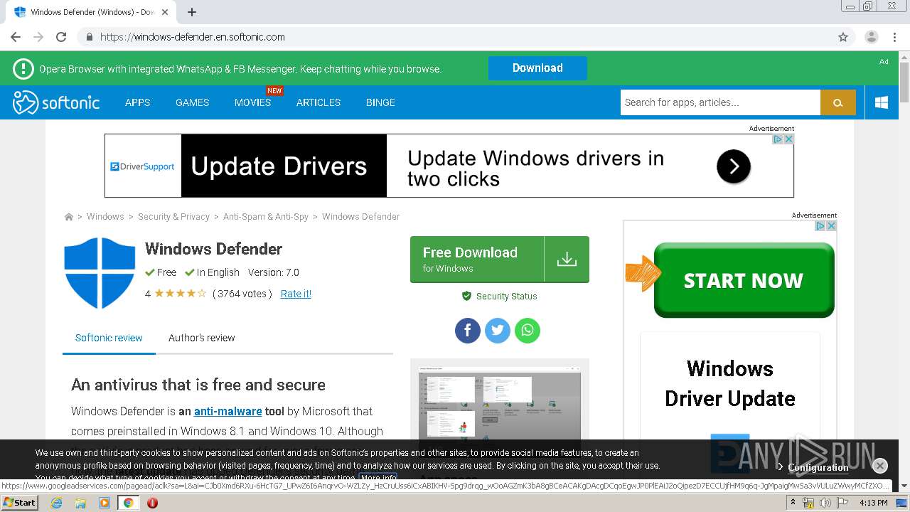This screenshot has height=512, width=910.
Task: Click the Update Drivers ad arrow
Action: tap(734, 166)
